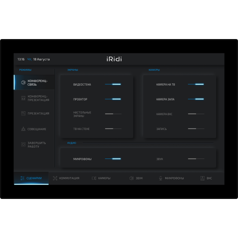Image resolution: width=238 pixels, height=238 pixels.
Task: Toggle the Камера зала switch
Action: (x=196, y=99)
